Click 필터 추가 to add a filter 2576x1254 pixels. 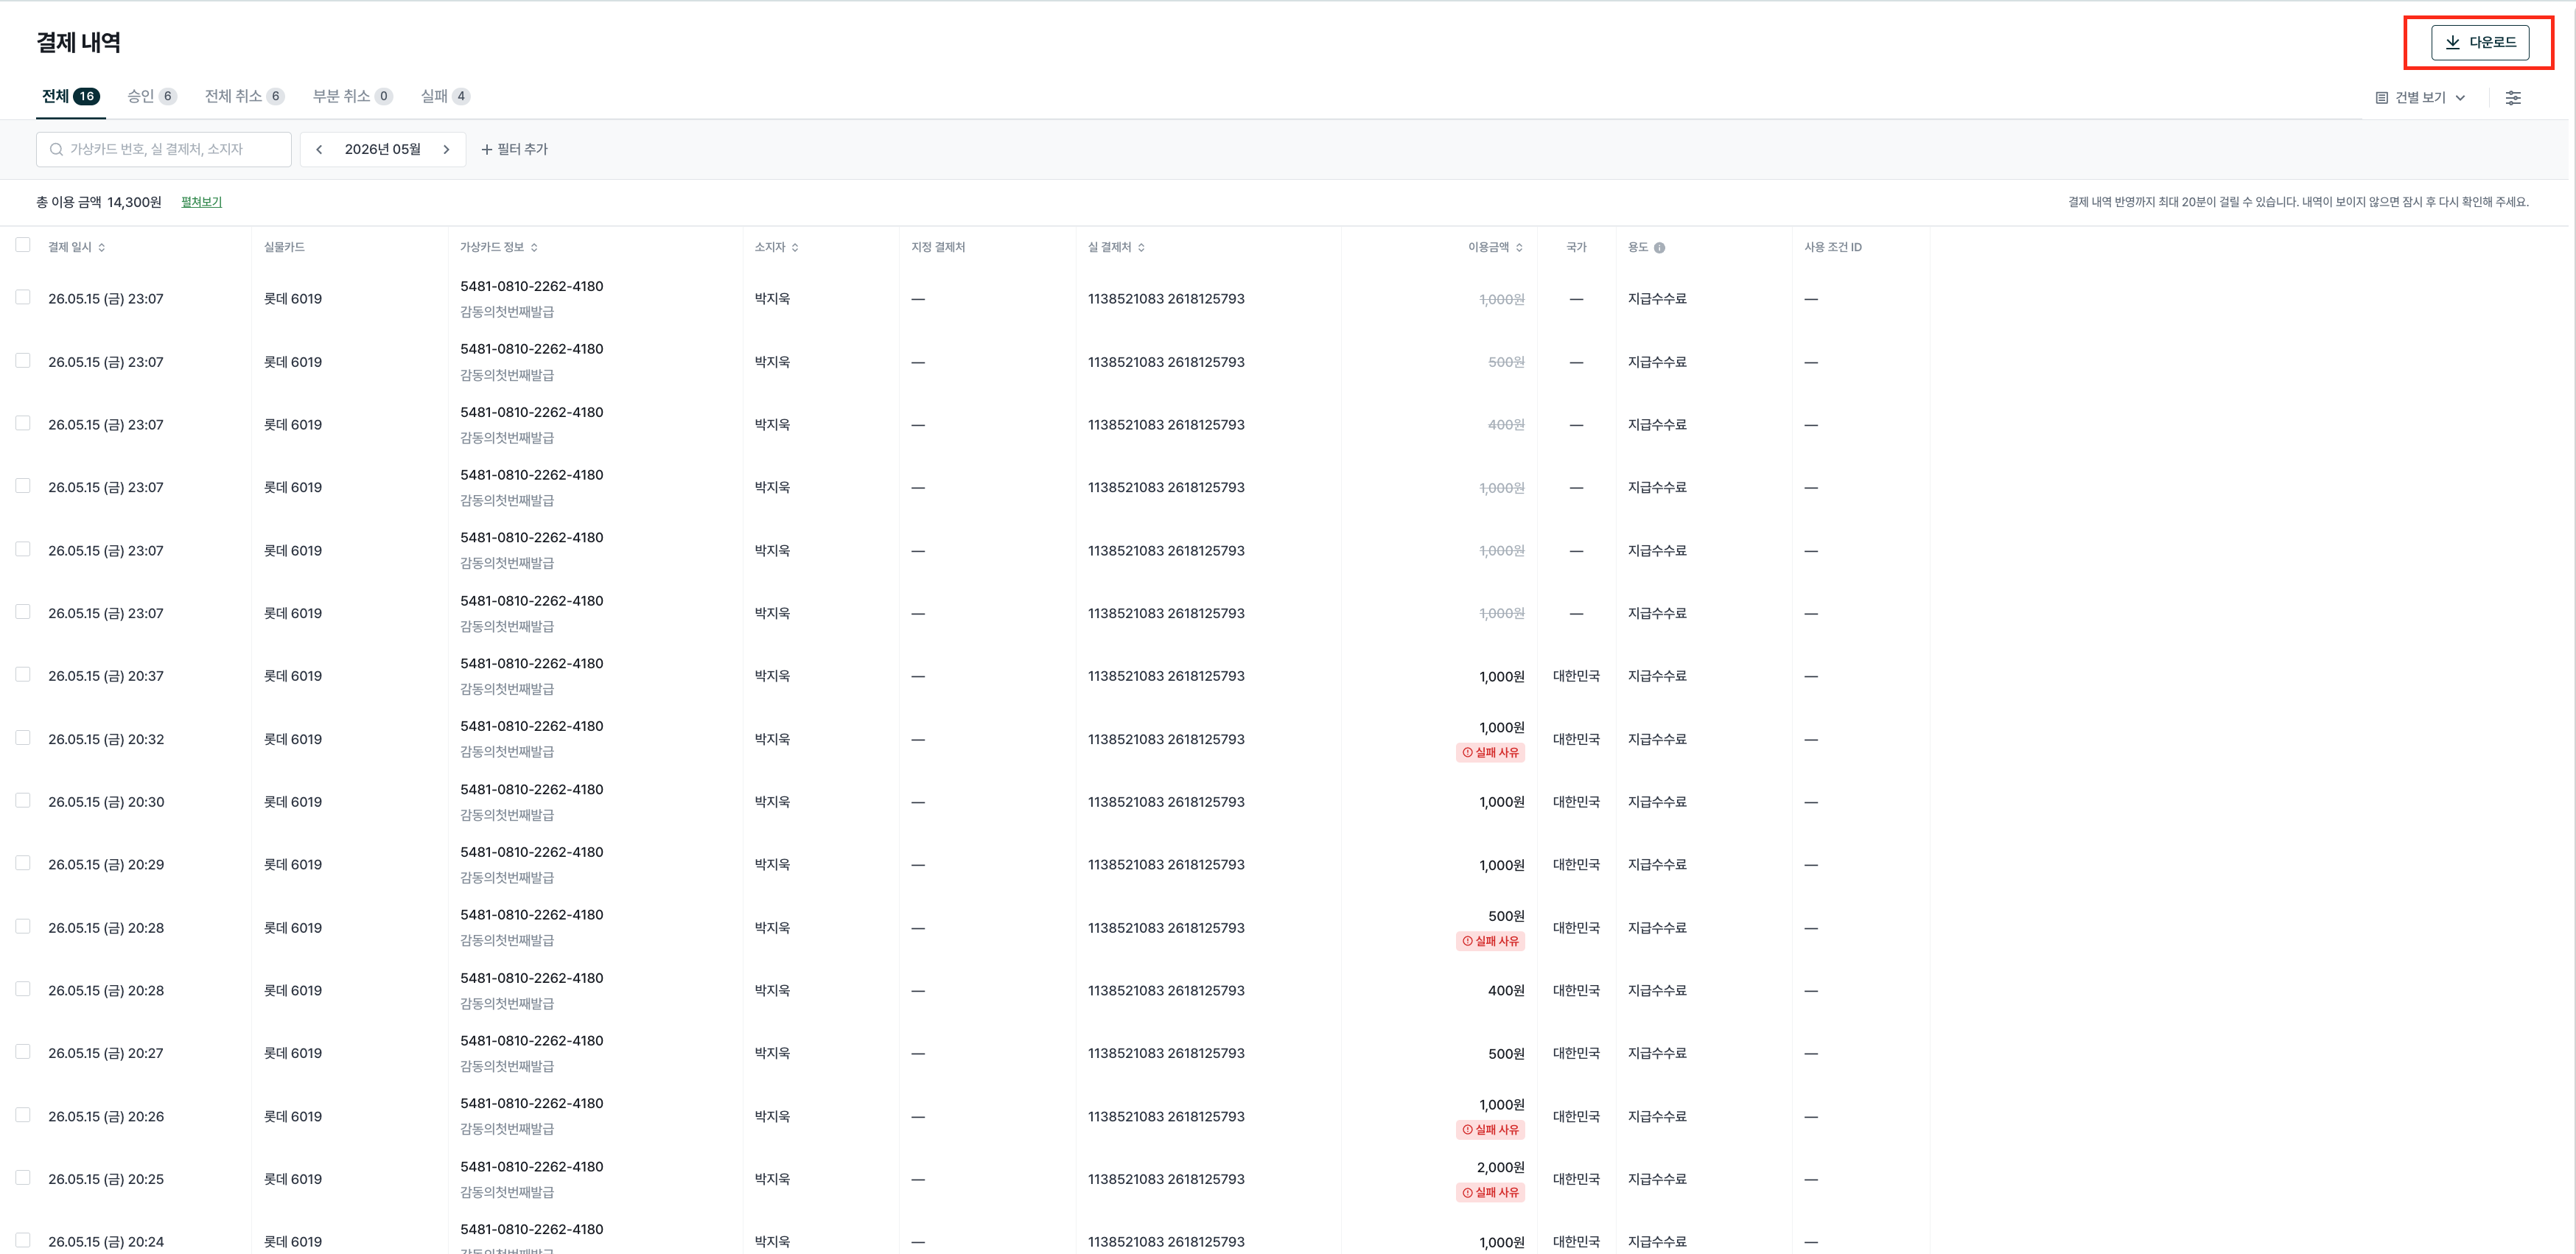(x=514, y=149)
